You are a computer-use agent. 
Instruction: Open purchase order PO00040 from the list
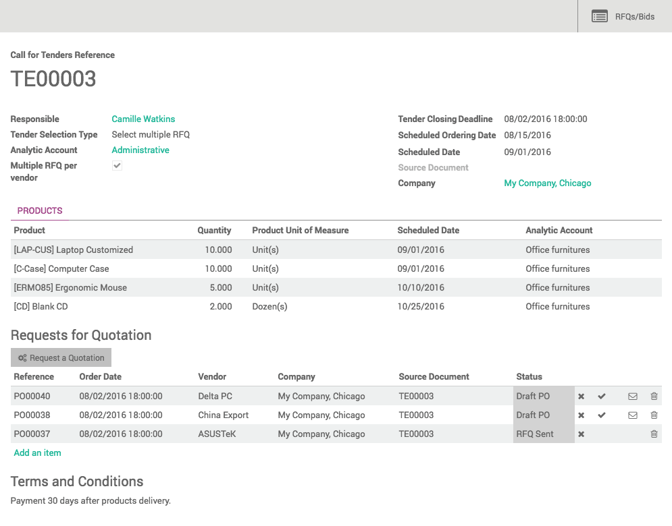[32, 396]
